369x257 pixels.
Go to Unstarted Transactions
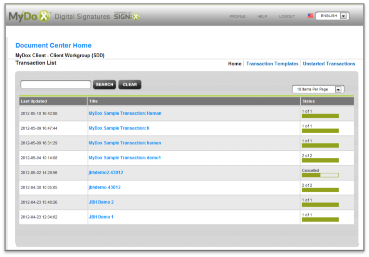pos(329,64)
